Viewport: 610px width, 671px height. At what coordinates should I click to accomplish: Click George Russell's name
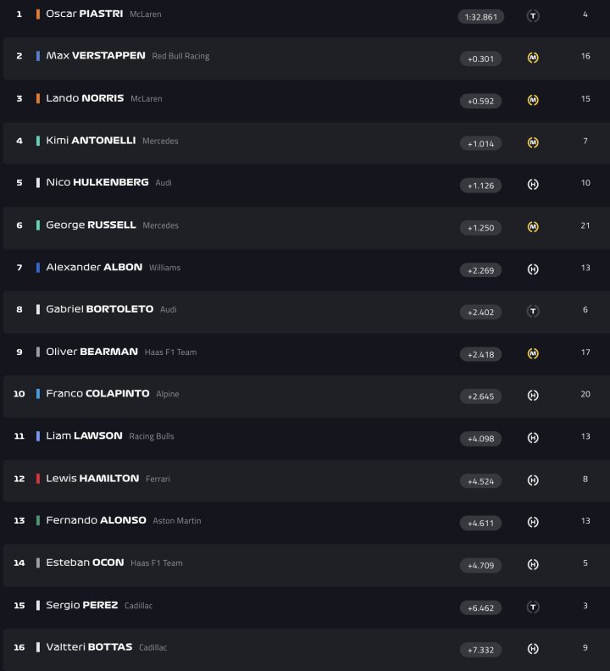[91, 225]
